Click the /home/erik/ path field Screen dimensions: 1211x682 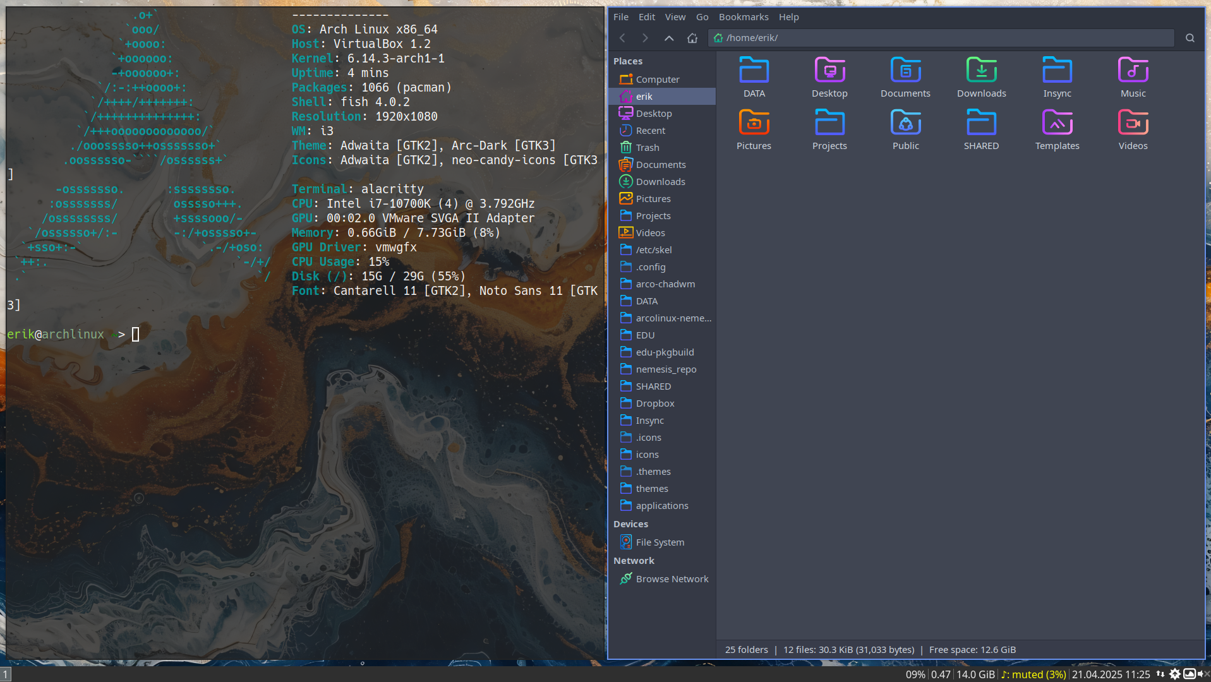(x=941, y=38)
